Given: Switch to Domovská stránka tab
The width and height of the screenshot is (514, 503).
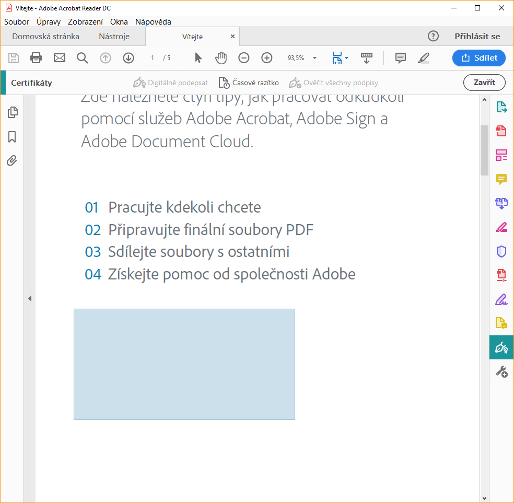Looking at the screenshot, I should (x=45, y=37).
